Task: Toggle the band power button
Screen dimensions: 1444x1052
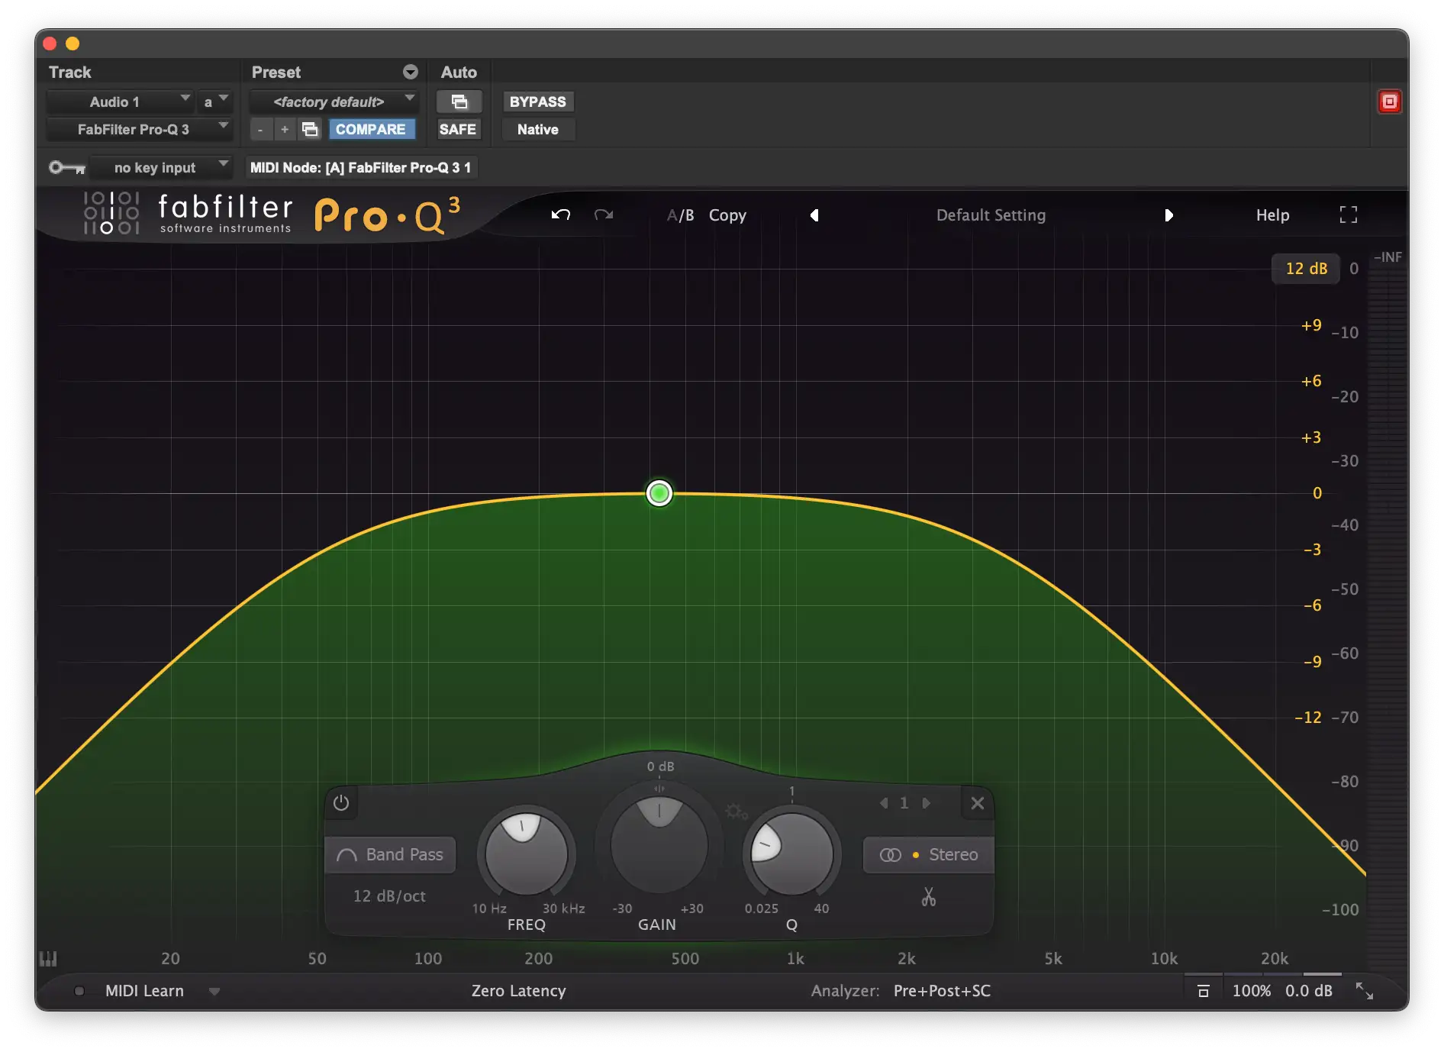Action: tap(341, 803)
